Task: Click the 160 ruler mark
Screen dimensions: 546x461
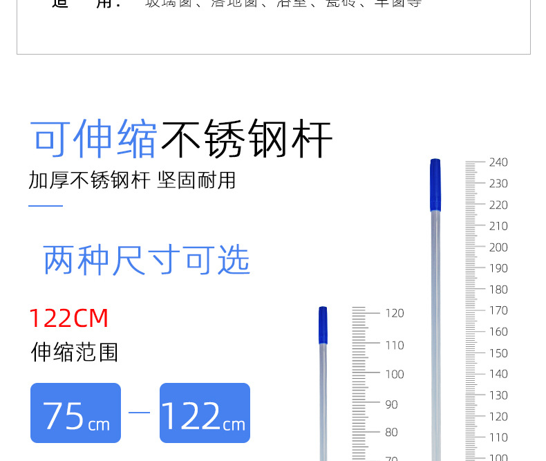Action: click(x=498, y=332)
